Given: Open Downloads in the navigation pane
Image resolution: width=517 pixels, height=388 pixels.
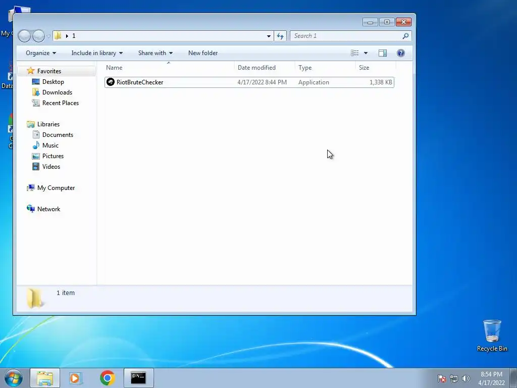Looking at the screenshot, I should pos(57,92).
